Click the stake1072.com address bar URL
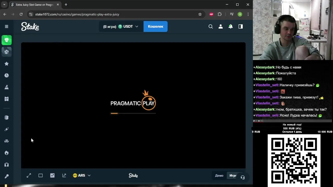Viewport: 333px width, 187px height. pyautogui.click(x=77, y=14)
